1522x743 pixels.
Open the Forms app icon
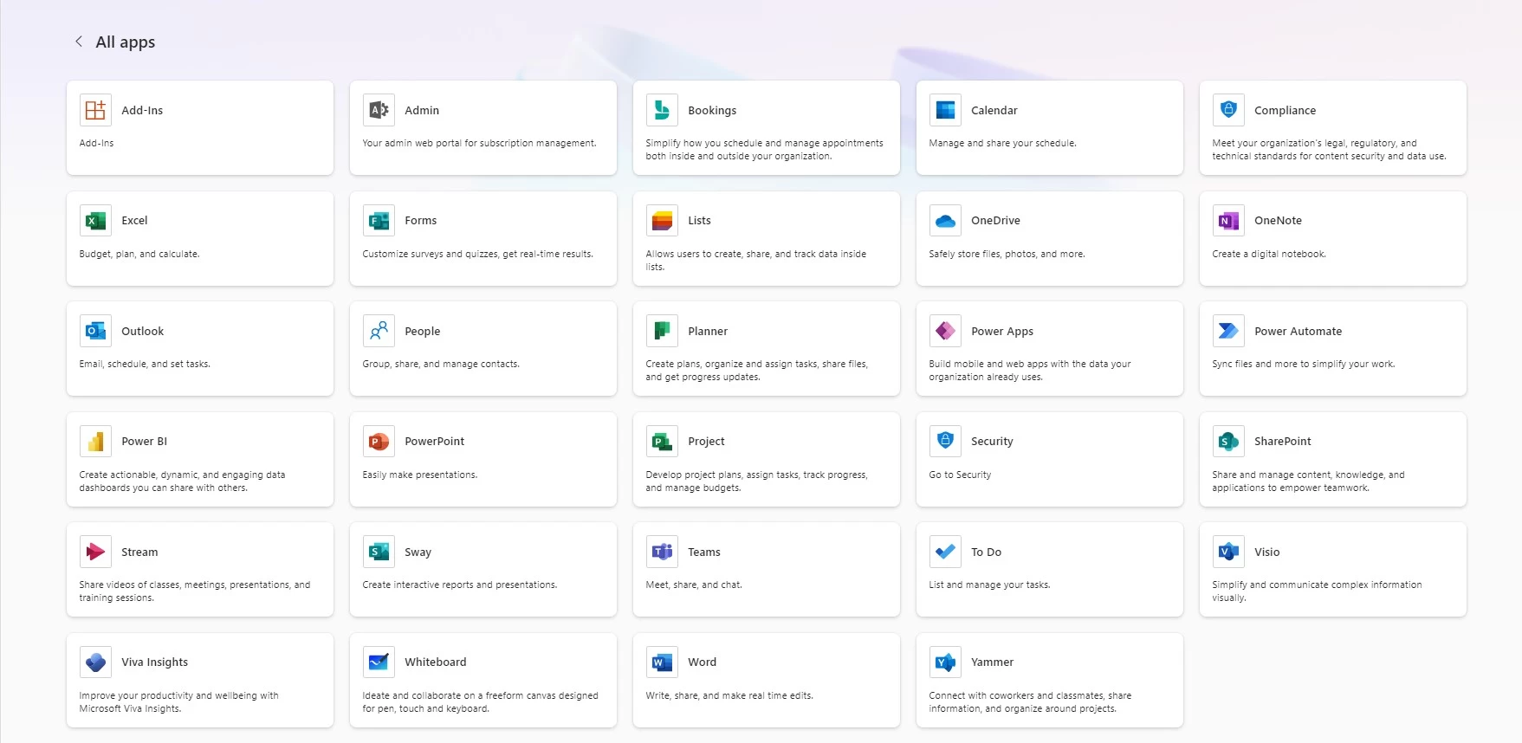tap(379, 221)
